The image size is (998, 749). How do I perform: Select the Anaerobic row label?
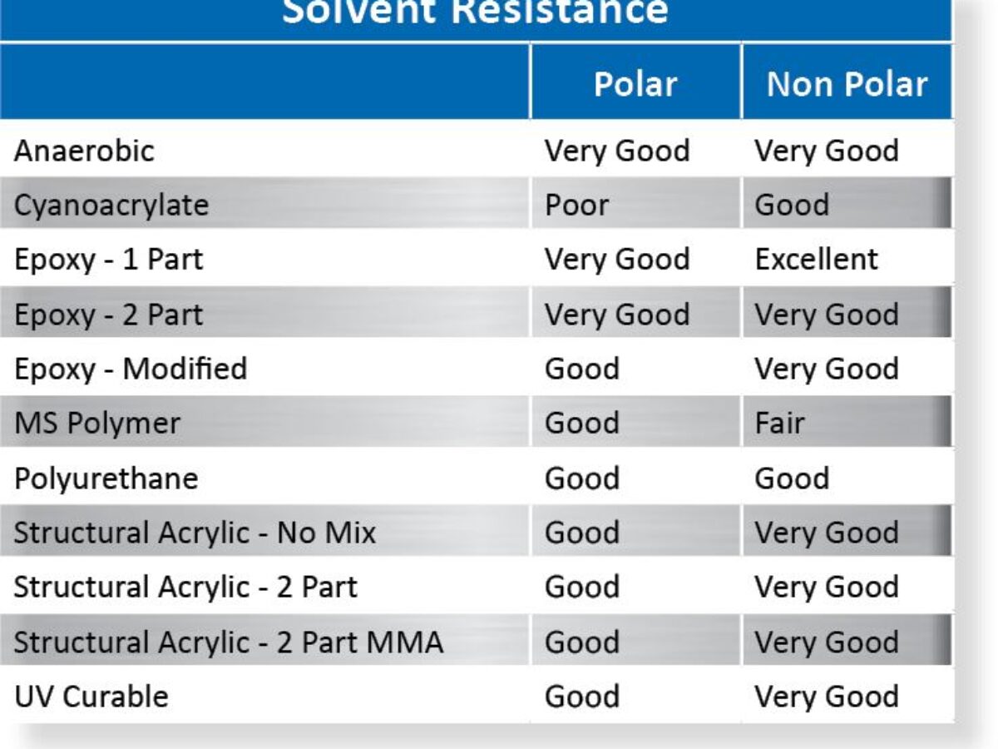tap(84, 151)
